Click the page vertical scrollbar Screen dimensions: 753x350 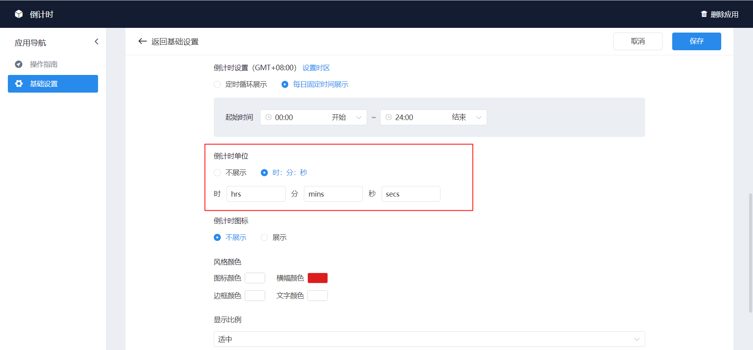pos(751,253)
